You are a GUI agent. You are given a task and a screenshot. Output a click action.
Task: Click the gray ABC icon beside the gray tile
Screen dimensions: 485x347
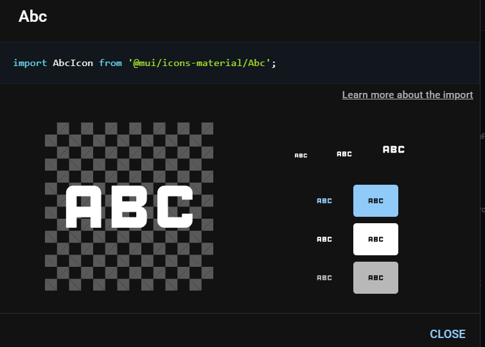click(x=324, y=278)
